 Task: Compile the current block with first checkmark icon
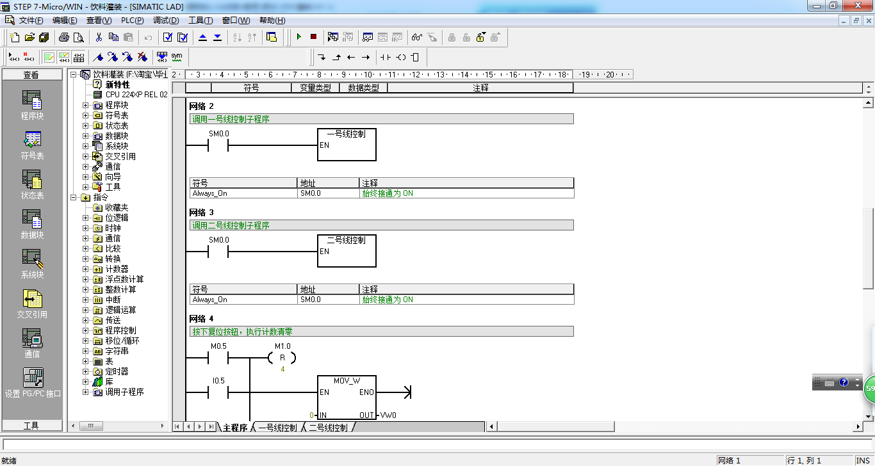tap(168, 37)
